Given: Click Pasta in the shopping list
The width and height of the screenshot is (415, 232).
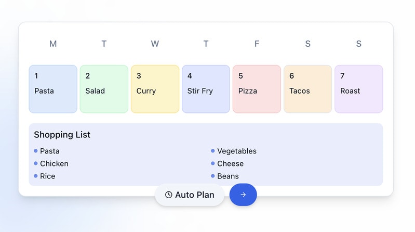Looking at the screenshot, I should [49, 151].
